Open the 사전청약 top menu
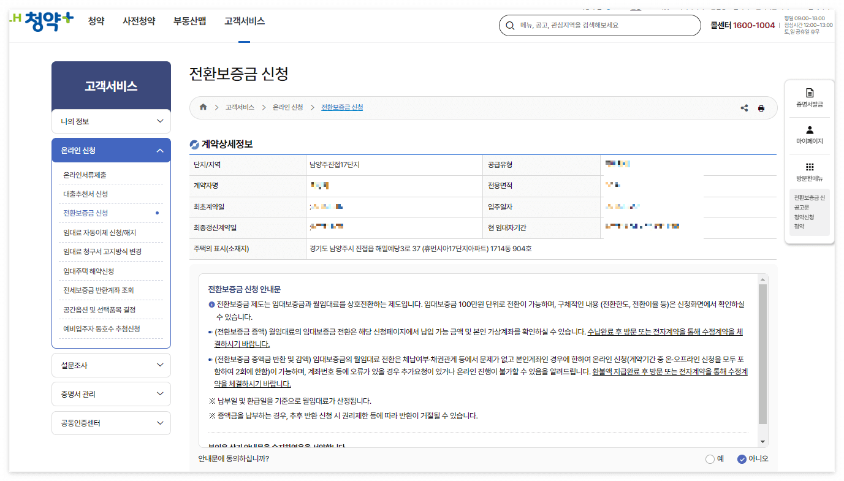The width and height of the screenshot is (844, 481). [x=139, y=21]
